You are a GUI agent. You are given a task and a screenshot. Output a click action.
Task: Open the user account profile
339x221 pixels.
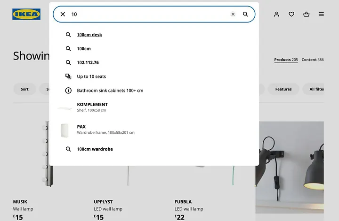click(x=276, y=14)
